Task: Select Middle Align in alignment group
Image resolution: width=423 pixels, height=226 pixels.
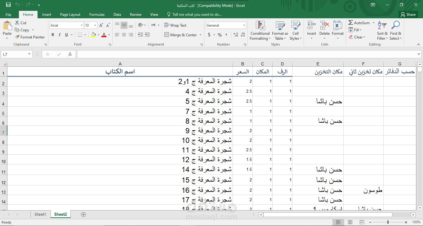Action: (124, 25)
